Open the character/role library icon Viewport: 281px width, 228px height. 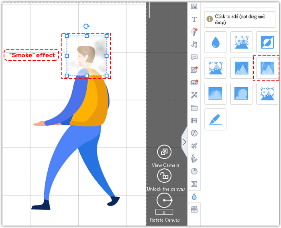[194, 32]
